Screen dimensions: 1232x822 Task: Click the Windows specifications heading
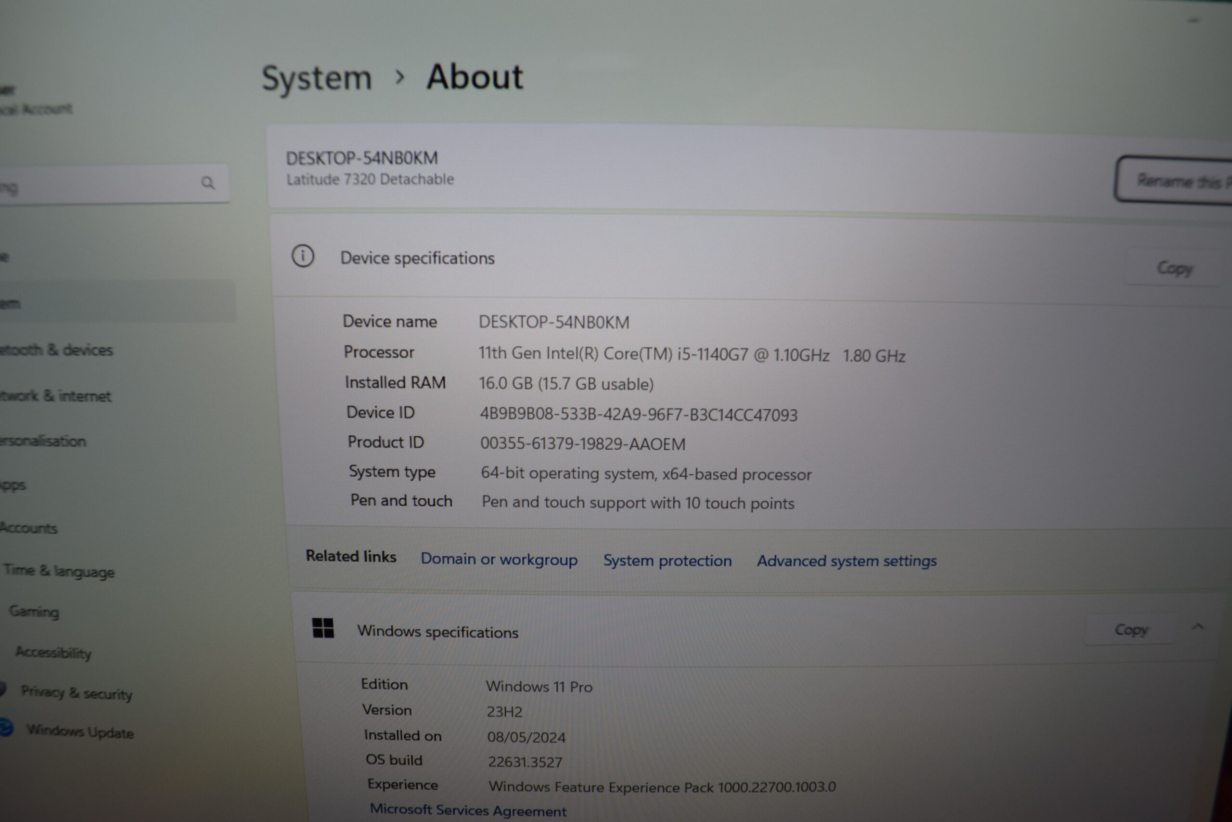[x=437, y=632]
